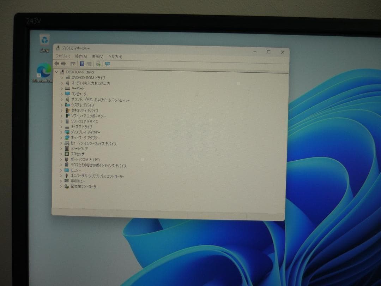Select the DESKTOP-RF3640I computer icon

pos(62,72)
